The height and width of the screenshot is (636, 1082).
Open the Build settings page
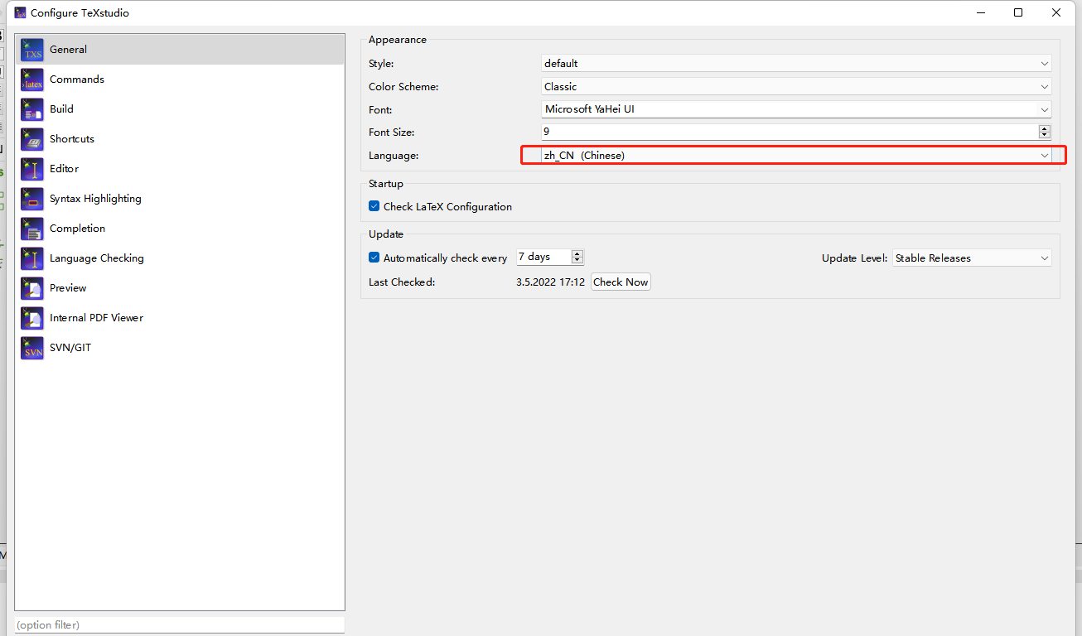click(180, 109)
